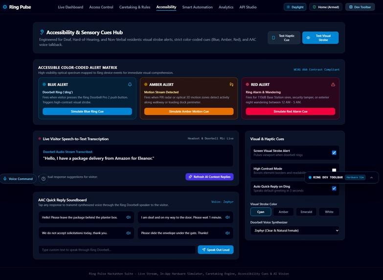The width and height of the screenshot is (383, 280).
Task: Click Test Visual Strobe button
Action: coord(320,38)
